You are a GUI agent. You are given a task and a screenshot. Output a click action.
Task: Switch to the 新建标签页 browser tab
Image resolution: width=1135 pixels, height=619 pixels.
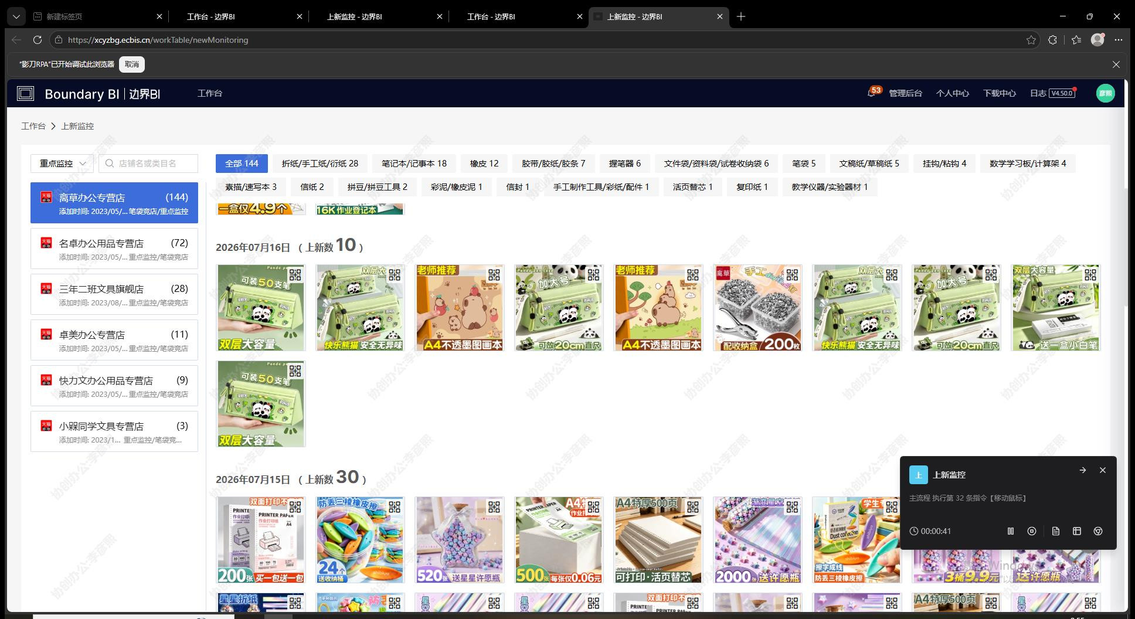pyautogui.click(x=97, y=16)
